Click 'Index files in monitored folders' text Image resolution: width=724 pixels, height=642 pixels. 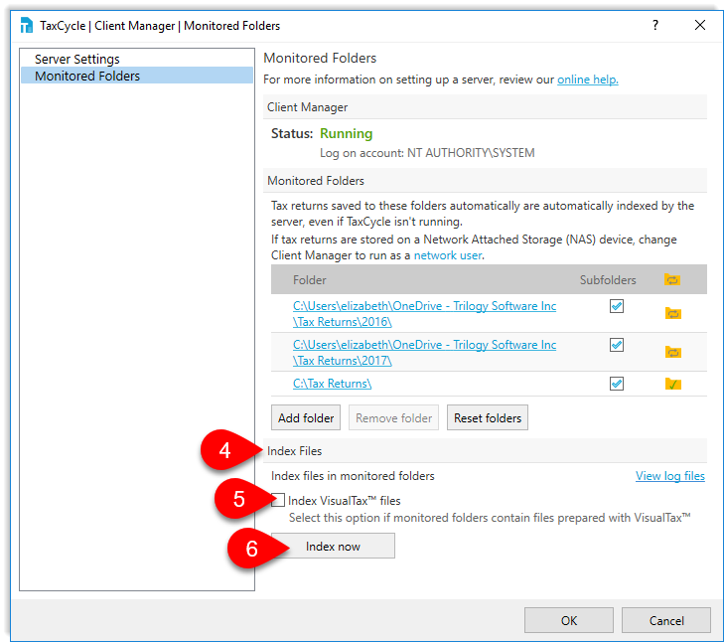click(353, 476)
